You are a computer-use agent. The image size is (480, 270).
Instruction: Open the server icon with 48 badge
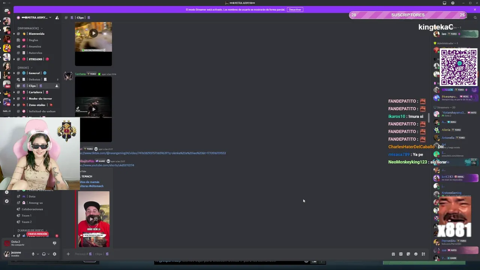[x=6, y=102]
